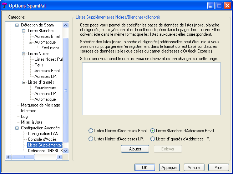Select Adresses Email under Listes Blanches
The height and width of the screenshot is (174, 233).
[x=47, y=36]
